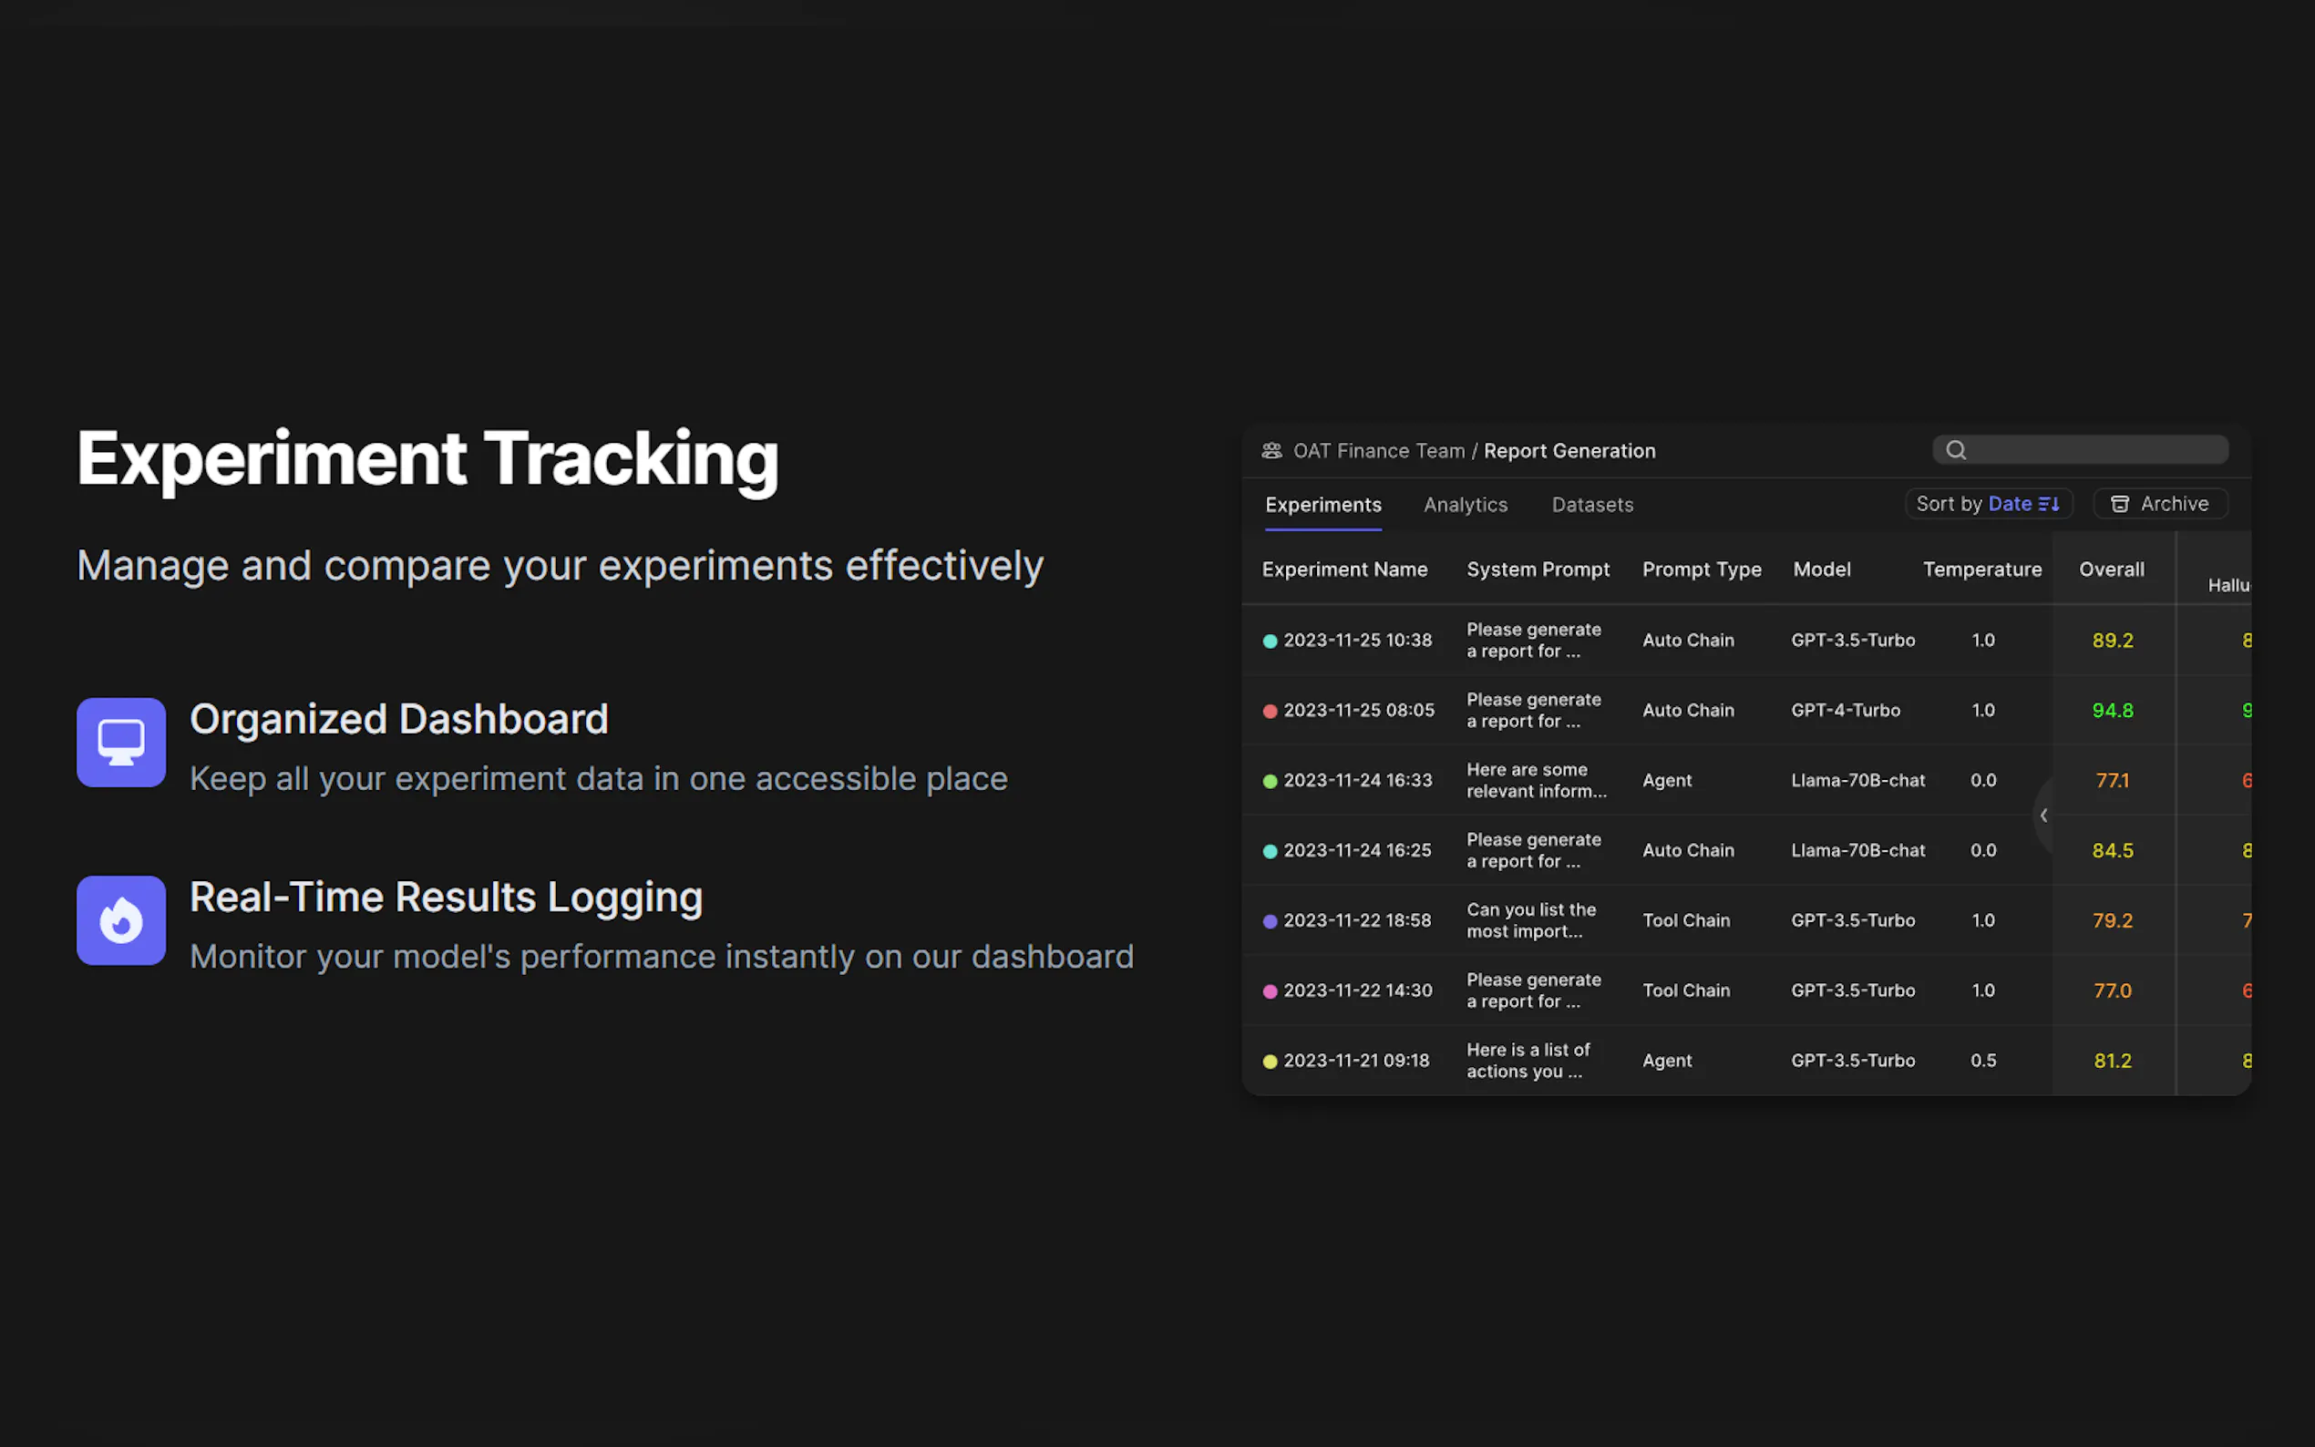The height and width of the screenshot is (1447, 2315).
Task: Select the Experiments tab
Action: 1322,506
